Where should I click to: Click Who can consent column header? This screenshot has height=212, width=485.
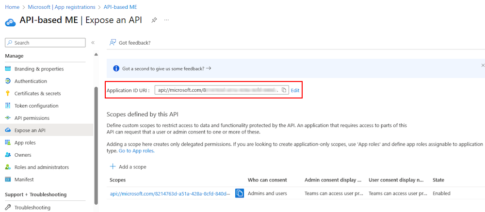267,180
